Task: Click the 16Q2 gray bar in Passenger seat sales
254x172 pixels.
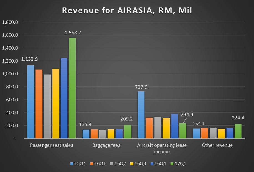Action: point(47,106)
